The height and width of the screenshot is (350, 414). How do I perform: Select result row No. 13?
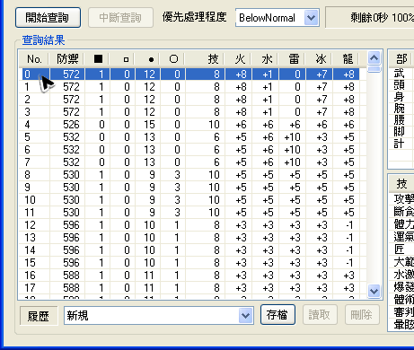(190, 238)
